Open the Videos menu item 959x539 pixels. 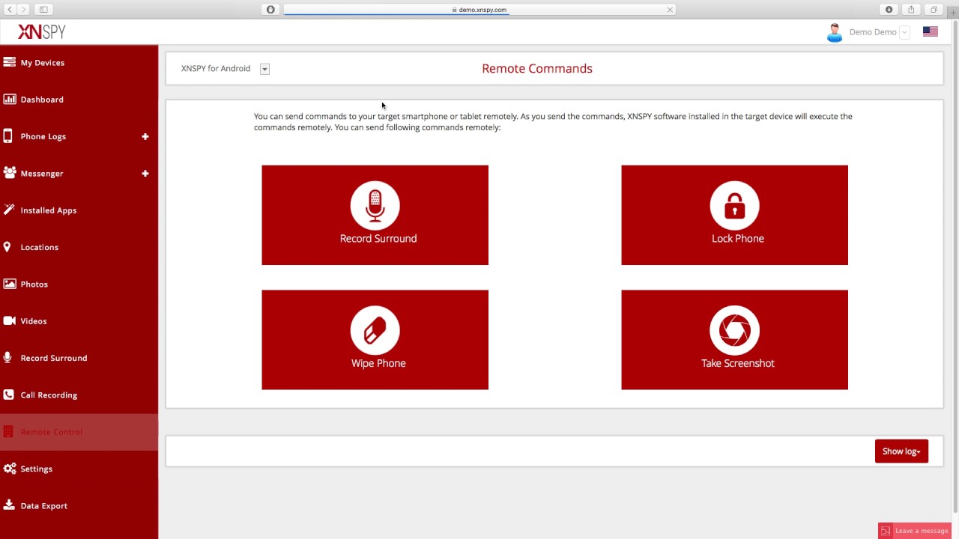pyautogui.click(x=79, y=320)
